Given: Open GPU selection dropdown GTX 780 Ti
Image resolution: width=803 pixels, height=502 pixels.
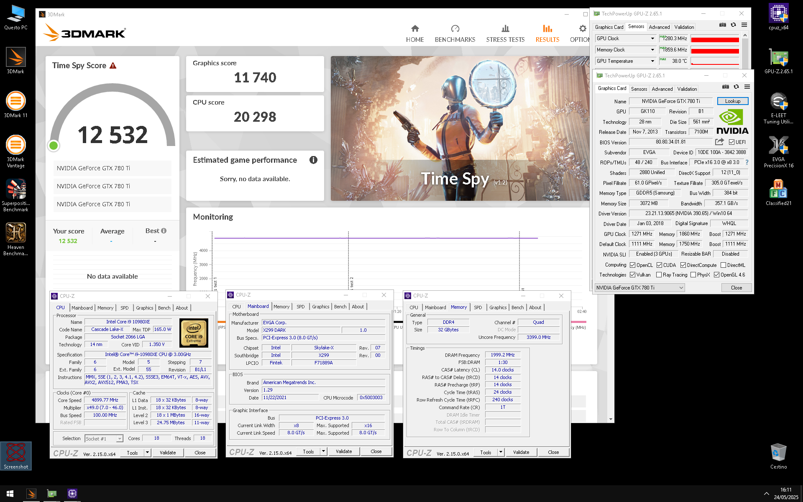Looking at the screenshot, I should [639, 288].
